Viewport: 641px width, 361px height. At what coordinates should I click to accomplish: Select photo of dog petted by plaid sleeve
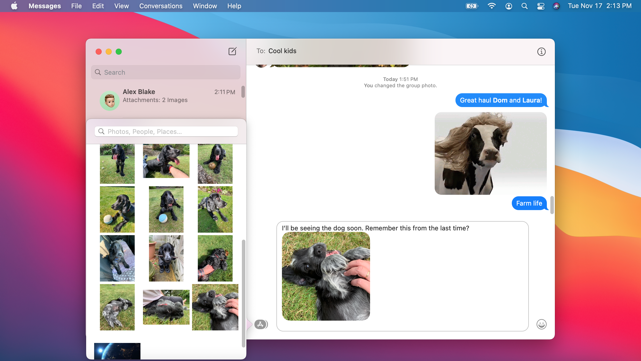tap(215, 258)
